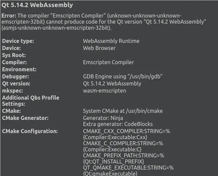The width and height of the screenshot is (218, 176).
Task: Click 'System CMake at /usr/bin/cmake' text
Action: (x=123, y=111)
